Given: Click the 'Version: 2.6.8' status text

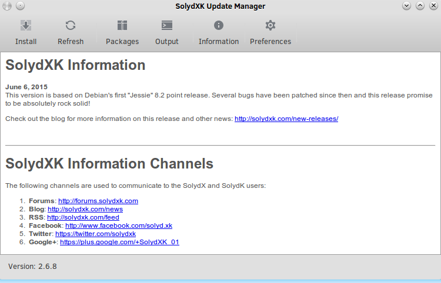Looking at the screenshot, I should point(32,266).
